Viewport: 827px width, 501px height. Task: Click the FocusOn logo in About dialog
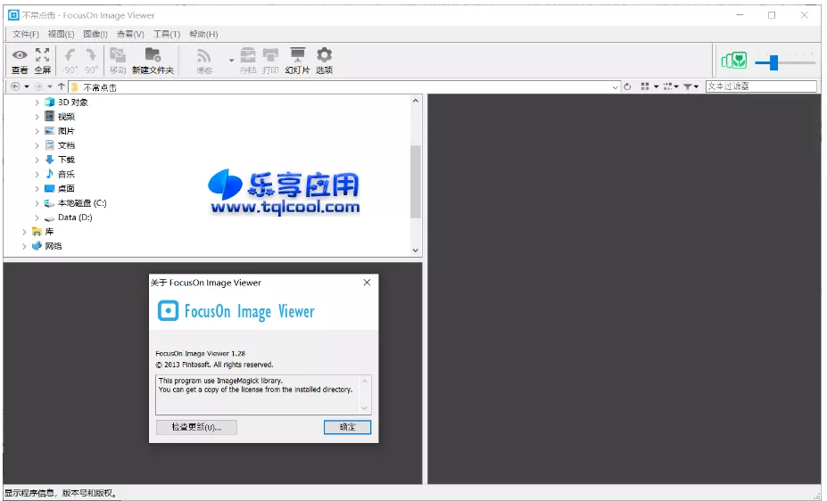pos(169,311)
